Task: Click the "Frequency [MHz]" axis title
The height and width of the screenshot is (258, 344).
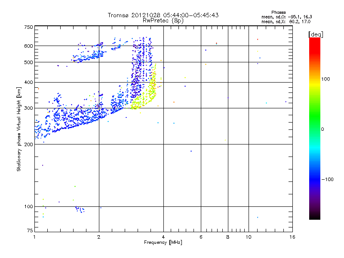Action: coord(163,243)
